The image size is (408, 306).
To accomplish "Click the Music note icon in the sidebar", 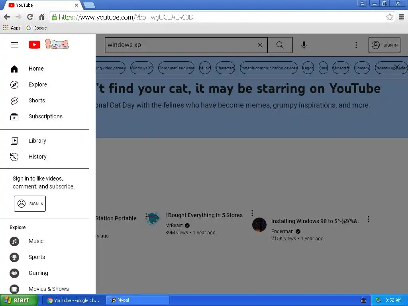I will 14,241.
